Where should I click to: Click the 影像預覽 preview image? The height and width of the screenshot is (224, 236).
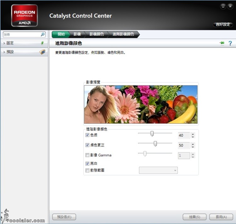141,104
